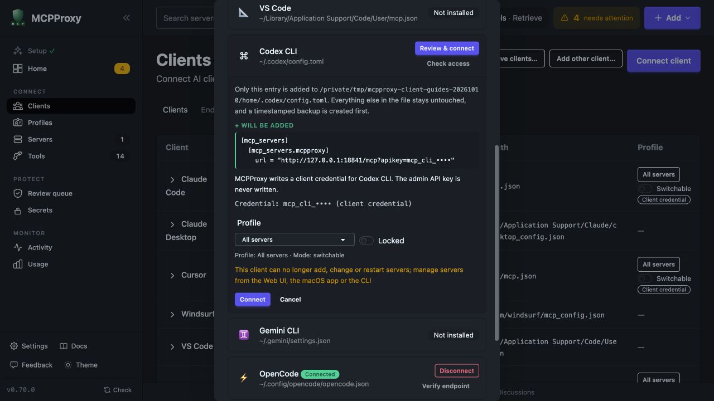The width and height of the screenshot is (714, 401).
Task: Click the Profile column header
Action: (x=650, y=148)
